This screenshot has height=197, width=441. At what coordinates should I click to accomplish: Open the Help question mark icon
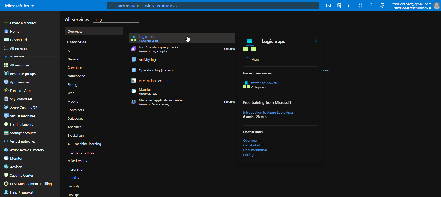pyautogui.click(x=371, y=6)
